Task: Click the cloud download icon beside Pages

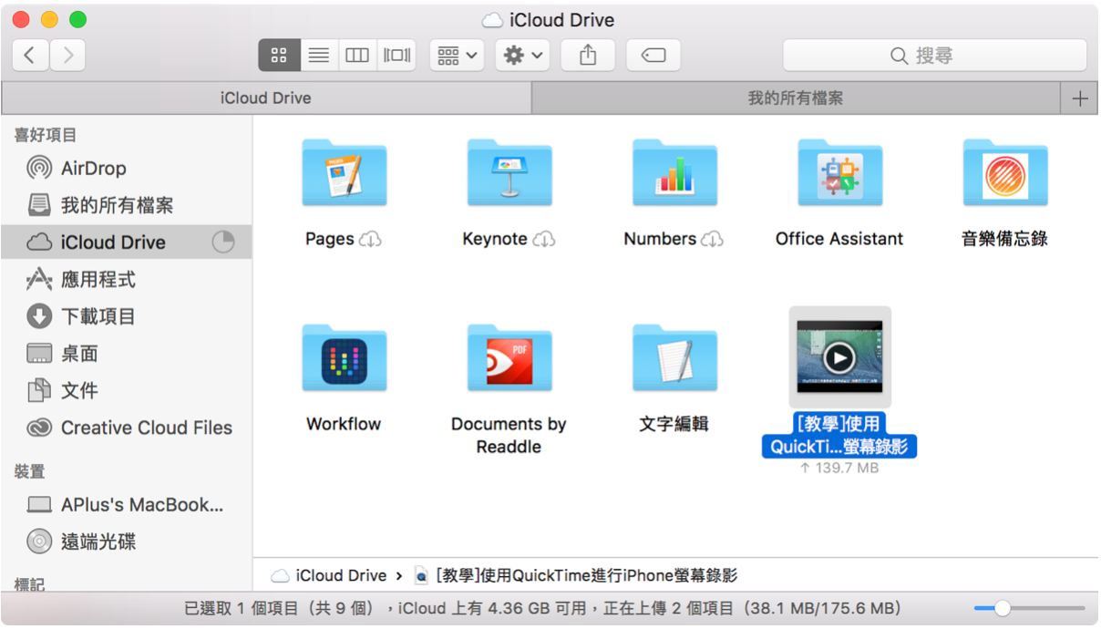Action: coord(370,240)
